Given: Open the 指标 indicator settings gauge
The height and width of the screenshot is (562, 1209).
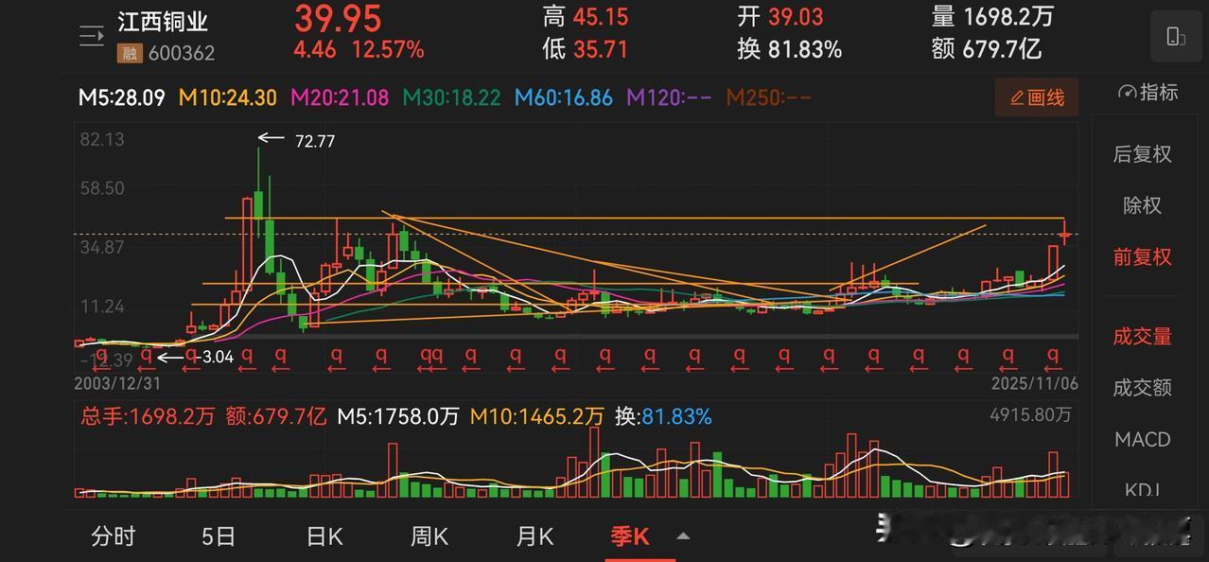Looking at the screenshot, I should pyautogui.click(x=1148, y=93).
